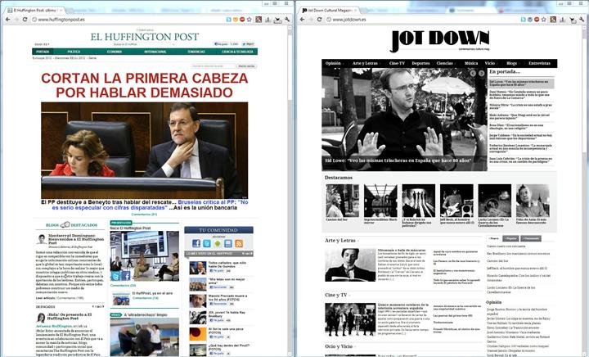This screenshot has width=589, height=357.
Task: Click the huffingtonpost.es address bar
Action: tap(128, 20)
